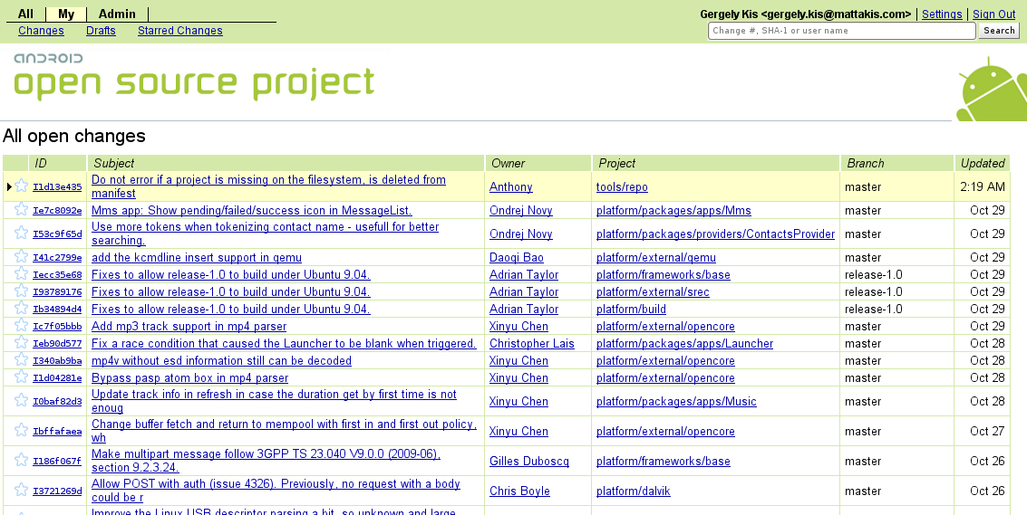Image resolution: width=1027 pixels, height=515 pixels.
Task: Star the change Ie7c8092e
Action: click(x=21, y=209)
